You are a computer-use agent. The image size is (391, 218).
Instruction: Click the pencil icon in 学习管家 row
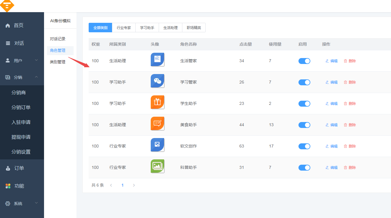(x=327, y=82)
